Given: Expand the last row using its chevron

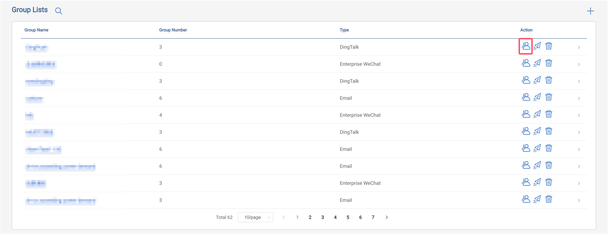Looking at the screenshot, I should pyautogui.click(x=579, y=200).
